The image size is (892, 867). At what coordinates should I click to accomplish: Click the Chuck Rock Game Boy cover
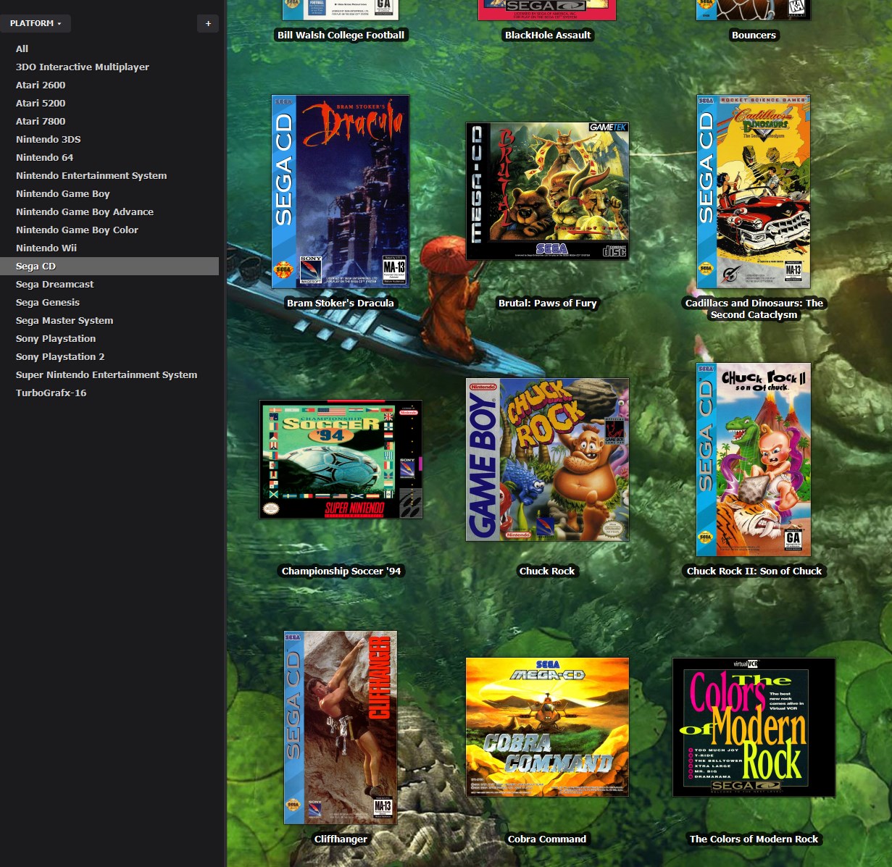pyautogui.click(x=547, y=459)
